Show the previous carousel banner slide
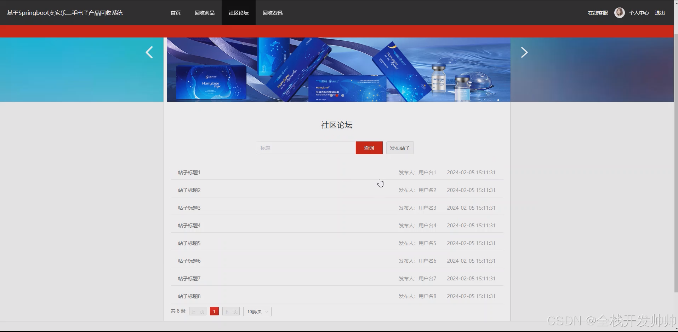678x332 pixels. (x=149, y=53)
